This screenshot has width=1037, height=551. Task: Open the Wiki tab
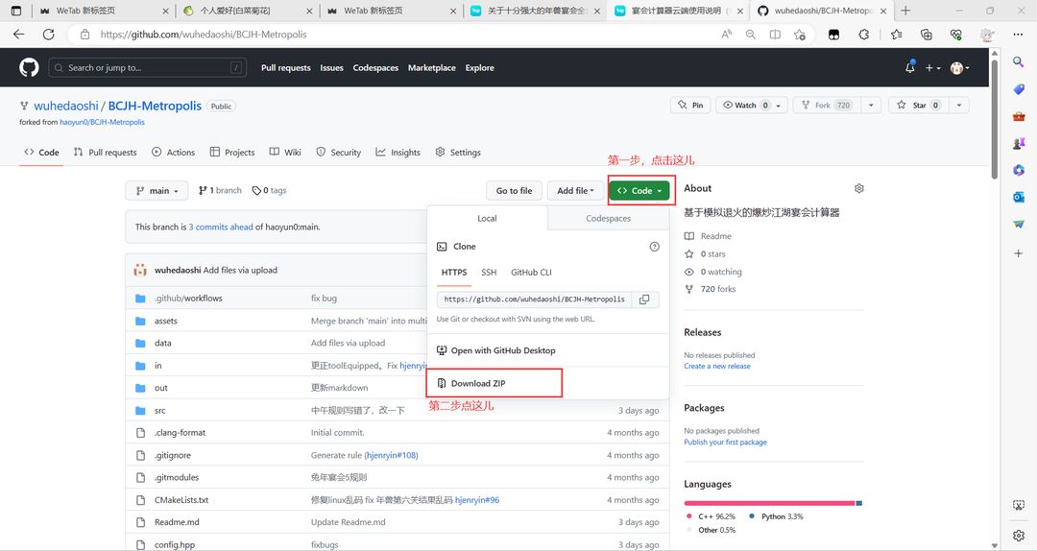point(285,152)
